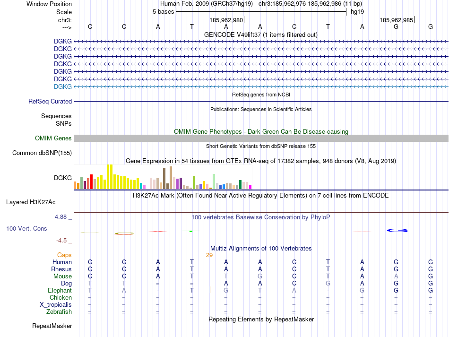Viewport: 449px width, 337px height.
Task: Click the cyan bar in GTEx chart
Action: [141, 186]
